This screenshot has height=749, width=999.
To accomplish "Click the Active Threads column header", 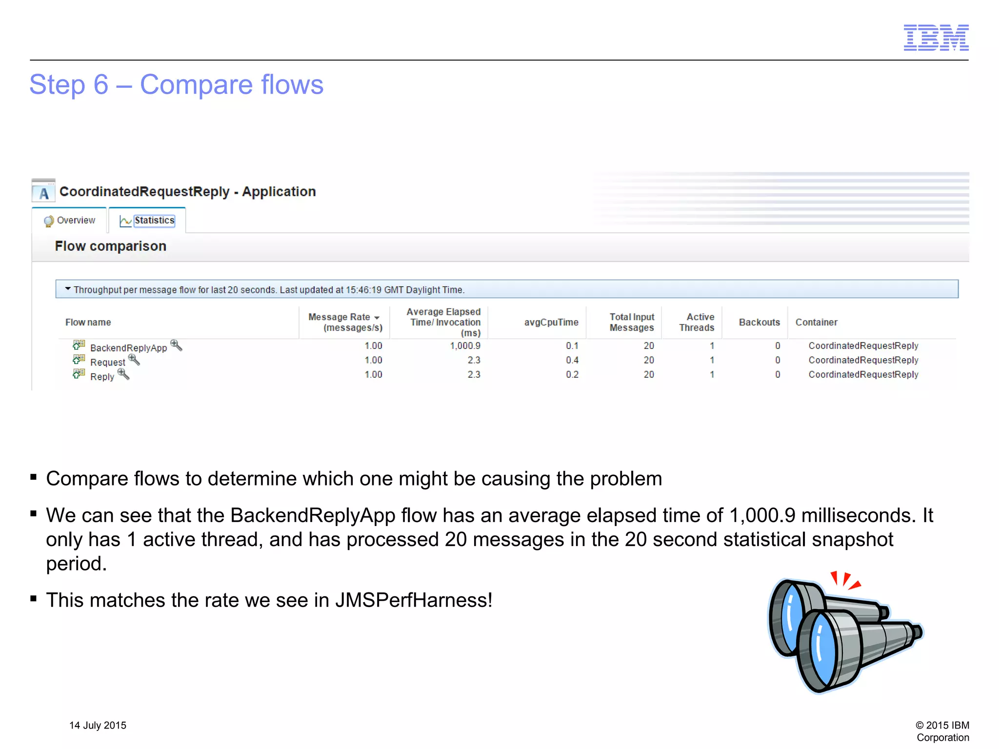I will click(x=697, y=322).
